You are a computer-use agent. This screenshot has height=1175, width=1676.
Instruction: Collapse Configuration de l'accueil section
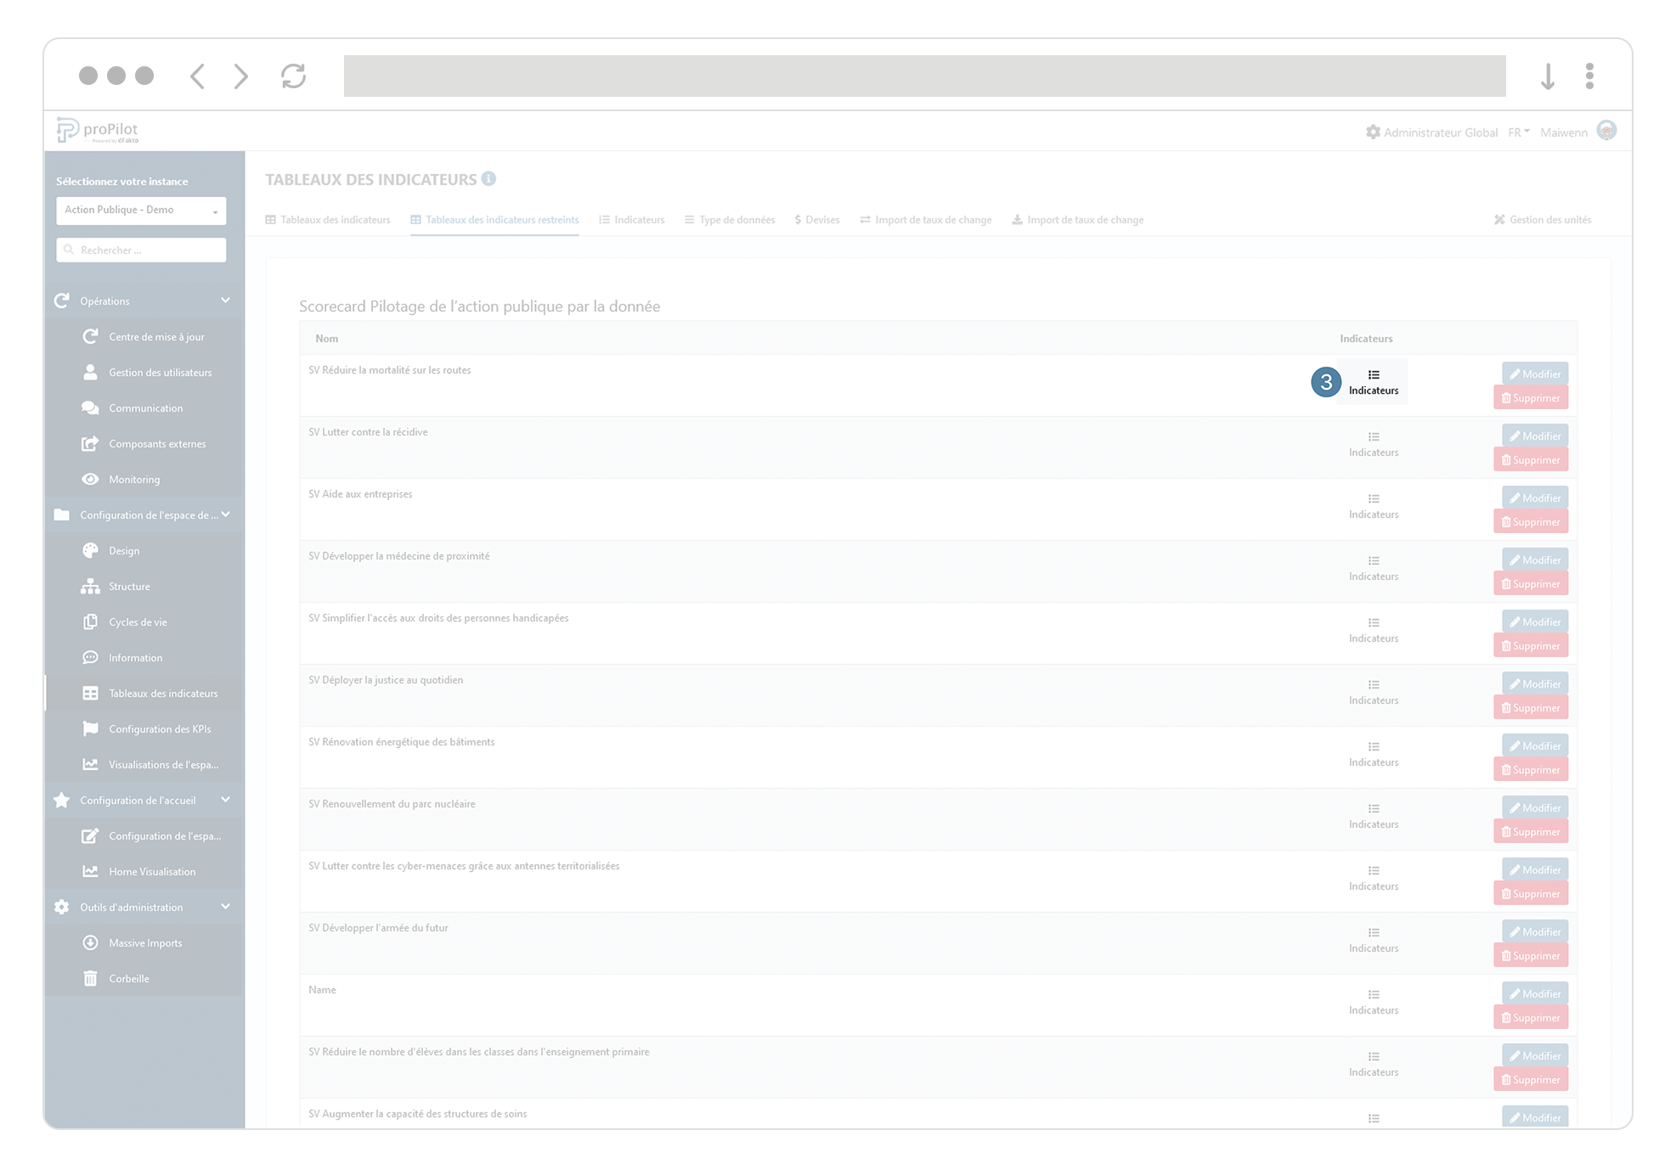coord(225,800)
